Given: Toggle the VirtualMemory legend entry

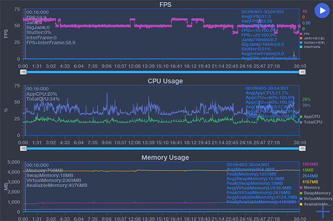Looking at the screenshot, I should coord(316,198).
